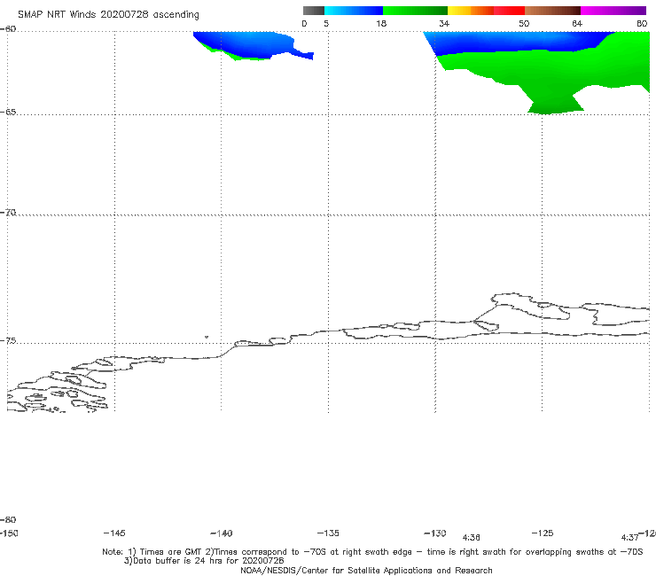Click the '-70' latitude axis label
656x576 pixels.
pos(8,212)
